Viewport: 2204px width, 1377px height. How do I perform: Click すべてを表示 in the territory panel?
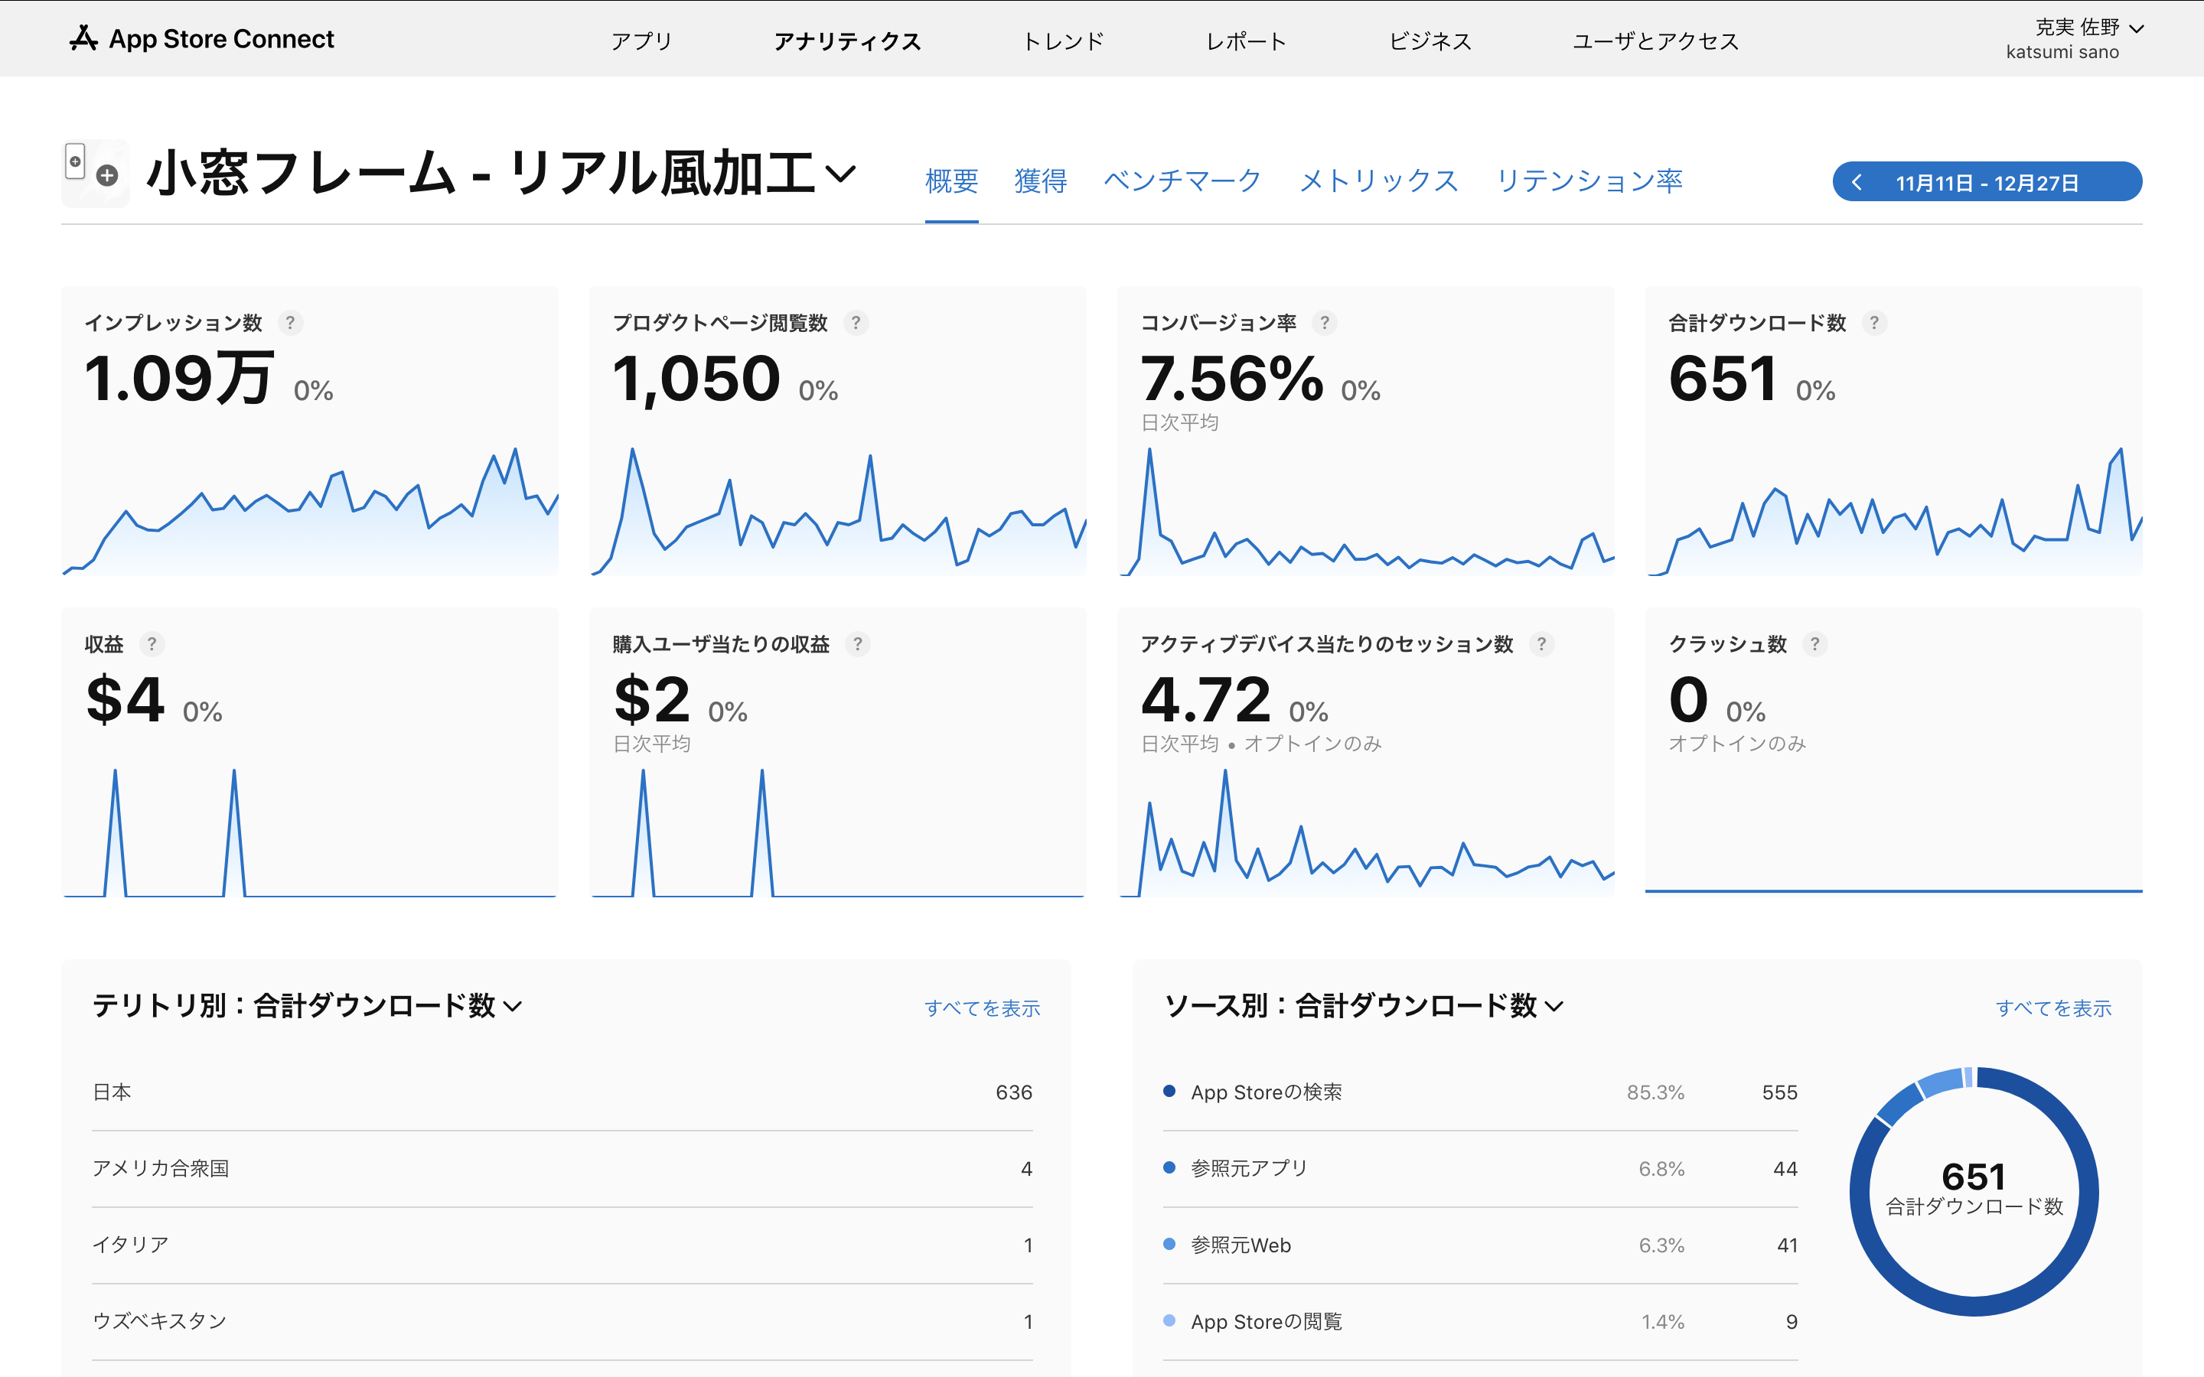[982, 1008]
